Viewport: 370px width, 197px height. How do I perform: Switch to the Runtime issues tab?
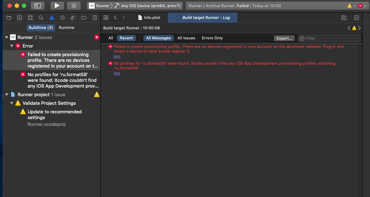[67, 28]
